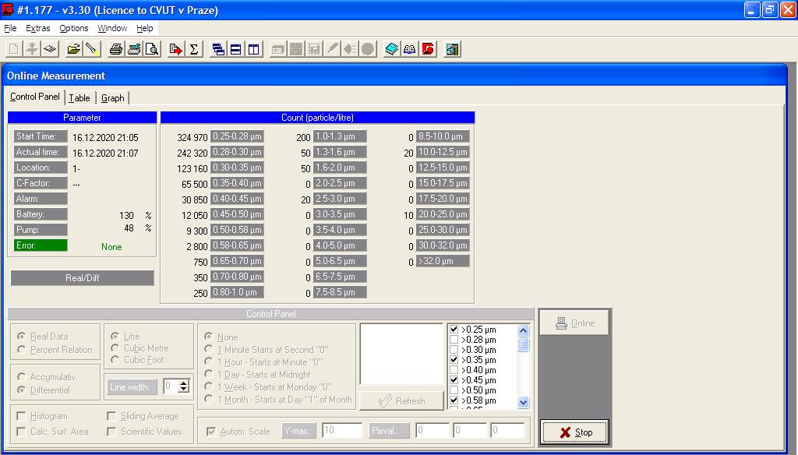Toggle the >0.35 µm checkbox

(454, 360)
